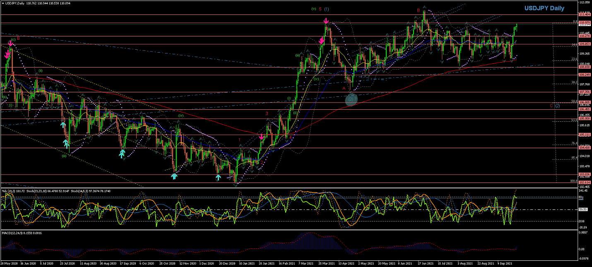Select the pink down arrow below '(c) B'
Viewport: 592px width, 267px height.
[x=10, y=43]
